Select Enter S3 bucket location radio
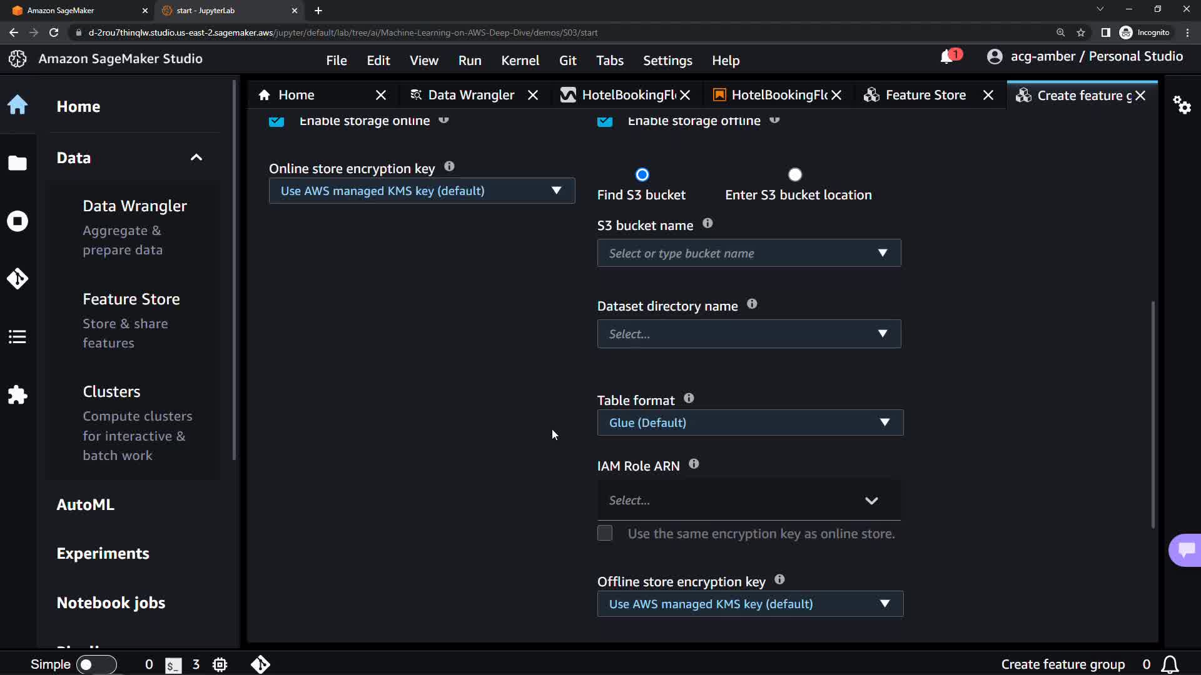Viewport: 1201px width, 675px height. click(x=795, y=174)
